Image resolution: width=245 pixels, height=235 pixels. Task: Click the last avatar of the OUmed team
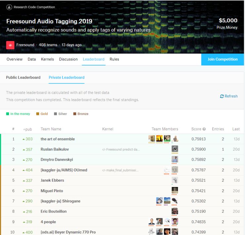click(x=175, y=170)
